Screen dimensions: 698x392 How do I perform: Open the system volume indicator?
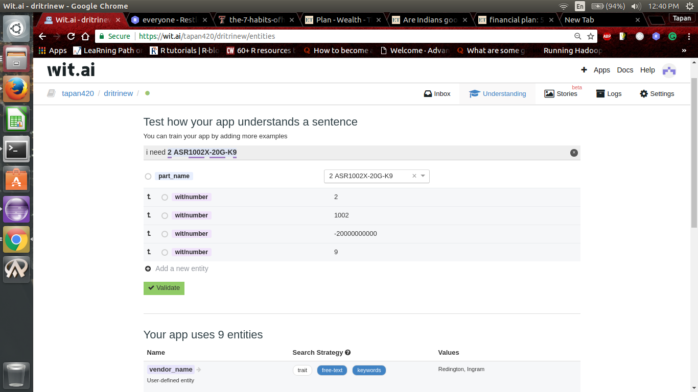(x=636, y=6)
